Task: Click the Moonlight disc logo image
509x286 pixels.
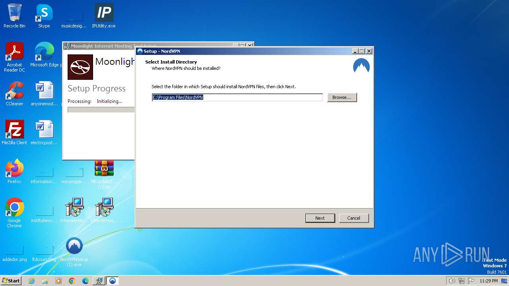Action: pyautogui.click(x=80, y=67)
